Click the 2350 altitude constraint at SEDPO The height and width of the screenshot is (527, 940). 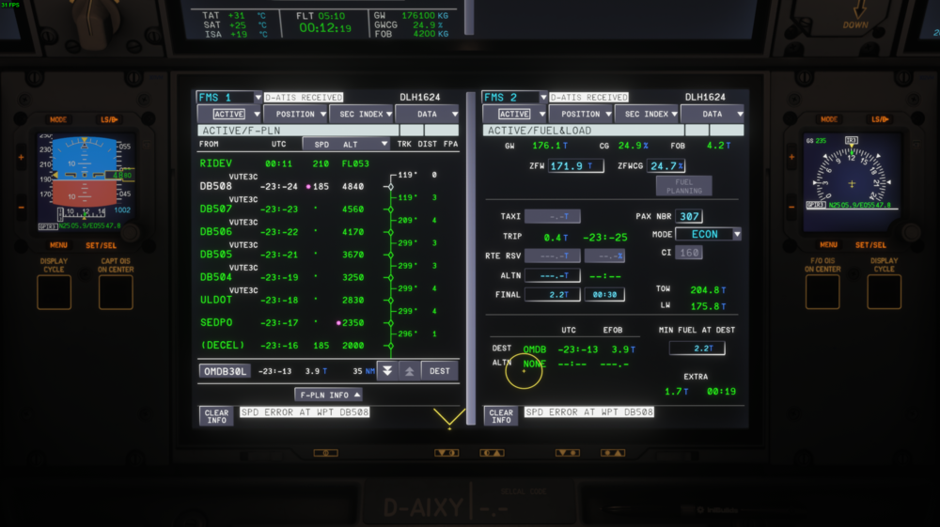[353, 323]
